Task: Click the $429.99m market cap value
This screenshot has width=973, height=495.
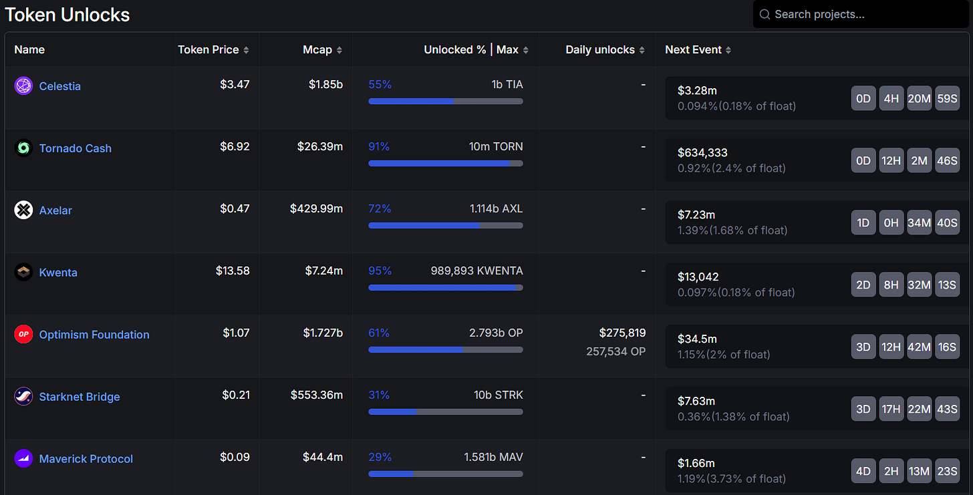Action: coord(317,209)
